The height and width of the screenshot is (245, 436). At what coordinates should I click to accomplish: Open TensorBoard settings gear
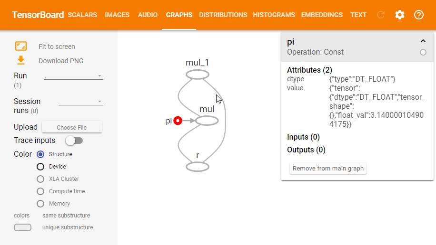coord(400,15)
